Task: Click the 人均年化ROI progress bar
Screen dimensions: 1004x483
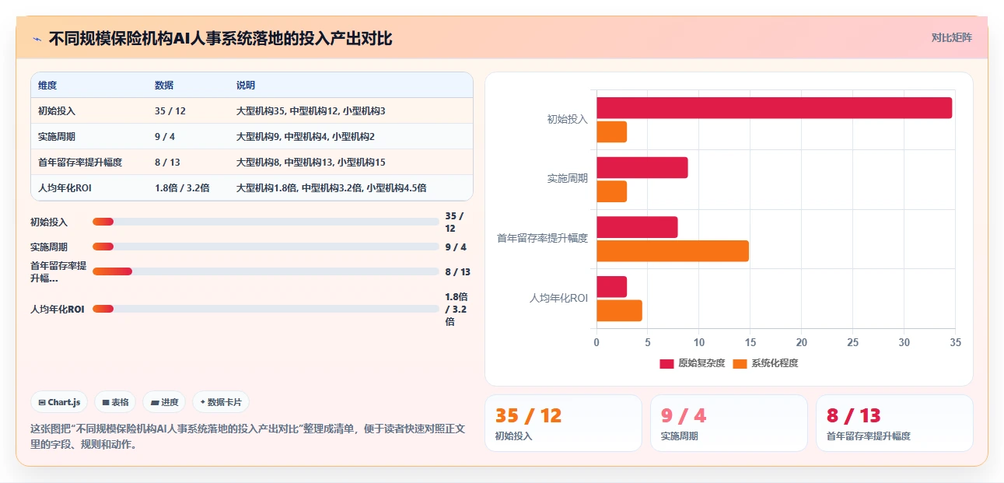Action: click(266, 309)
